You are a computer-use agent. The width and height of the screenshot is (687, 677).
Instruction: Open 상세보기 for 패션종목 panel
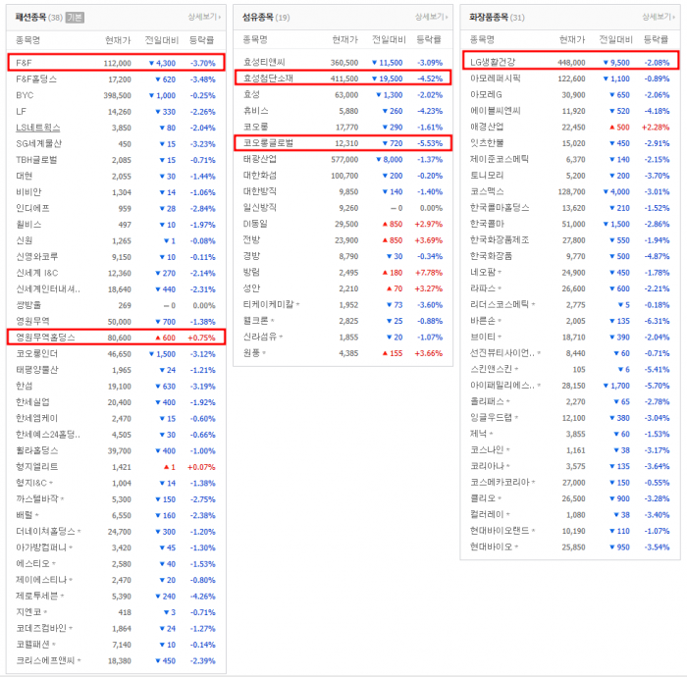(204, 17)
